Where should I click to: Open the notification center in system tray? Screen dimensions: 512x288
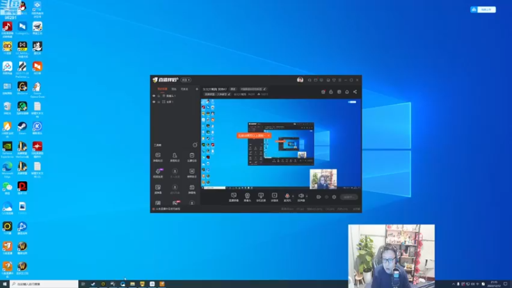506,284
